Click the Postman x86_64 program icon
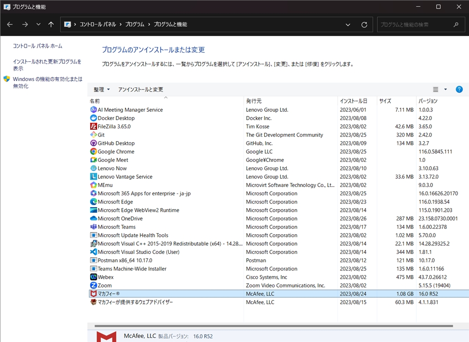Viewport: 469px width, 342px height. click(x=93, y=260)
